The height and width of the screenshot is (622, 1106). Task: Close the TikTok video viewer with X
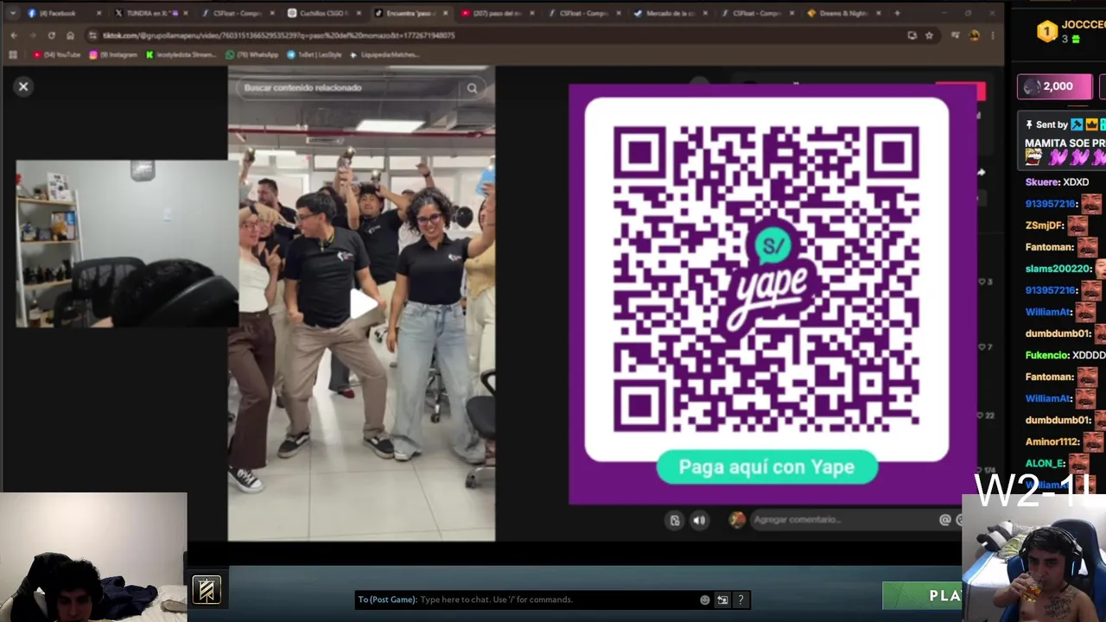coord(23,86)
